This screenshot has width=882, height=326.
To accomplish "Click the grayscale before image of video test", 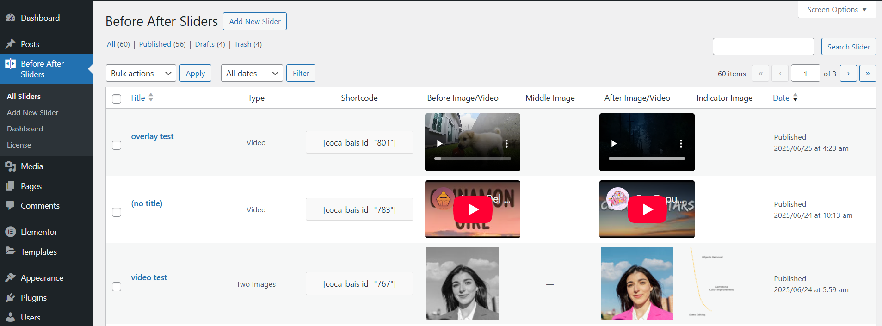I will pyautogui.click(x=463, y=283).
